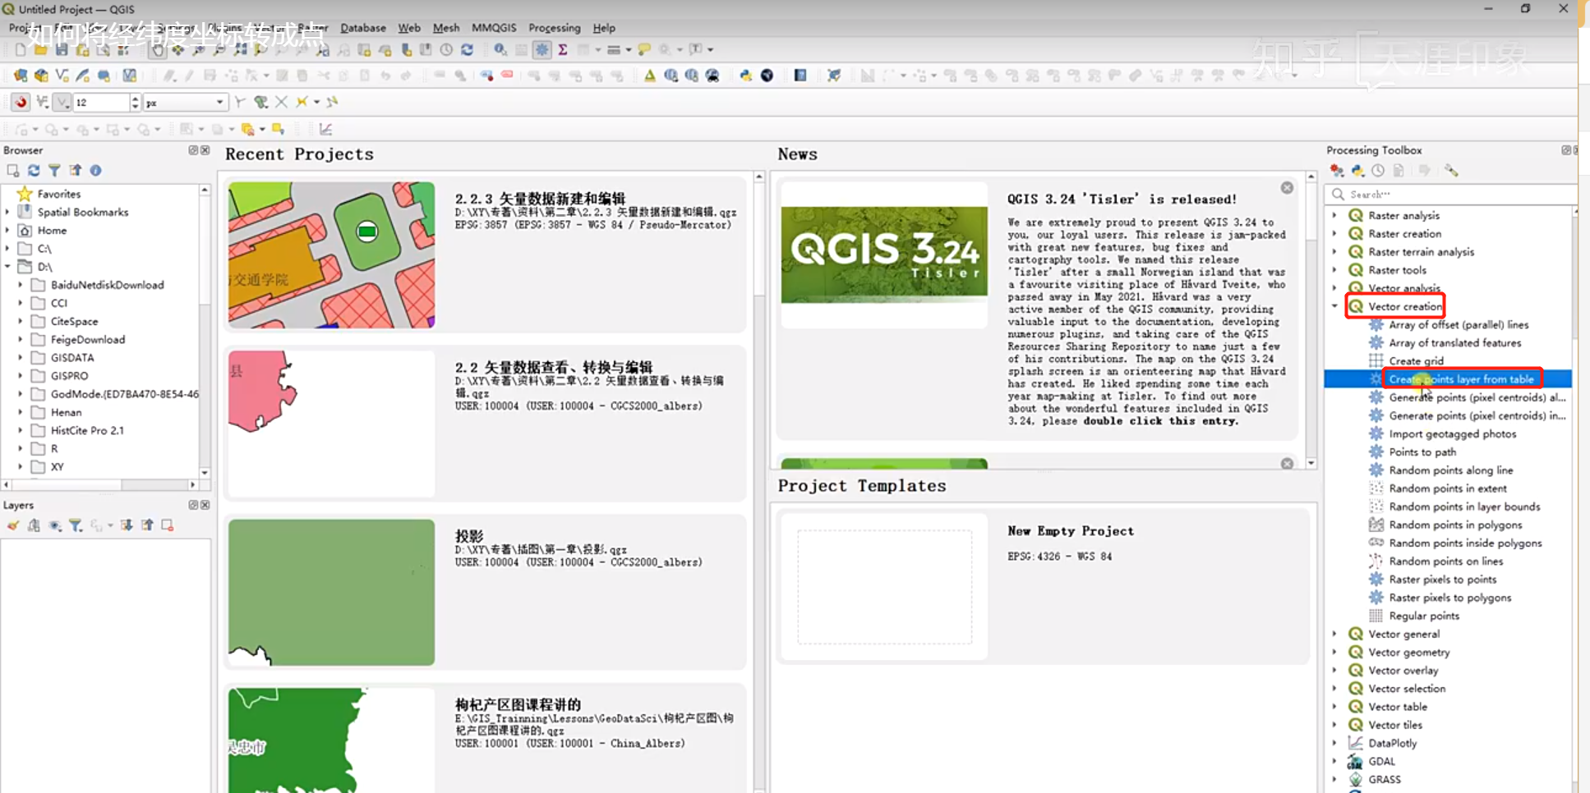The width and height of the screenshot is (1590, 793).
Task: Click the Filter Browser funnel icon
Action: 54,171
